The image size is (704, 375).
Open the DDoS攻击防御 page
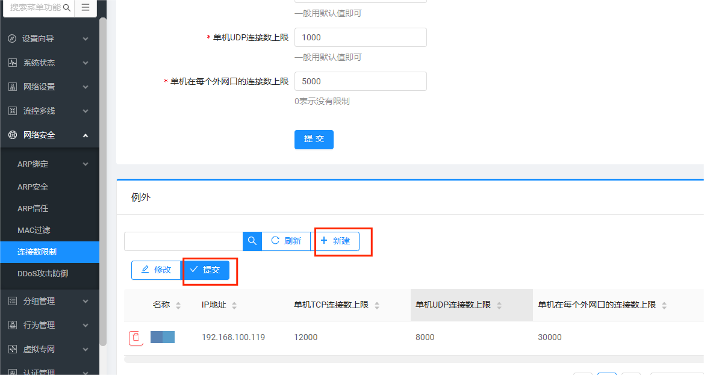point(43,273)
